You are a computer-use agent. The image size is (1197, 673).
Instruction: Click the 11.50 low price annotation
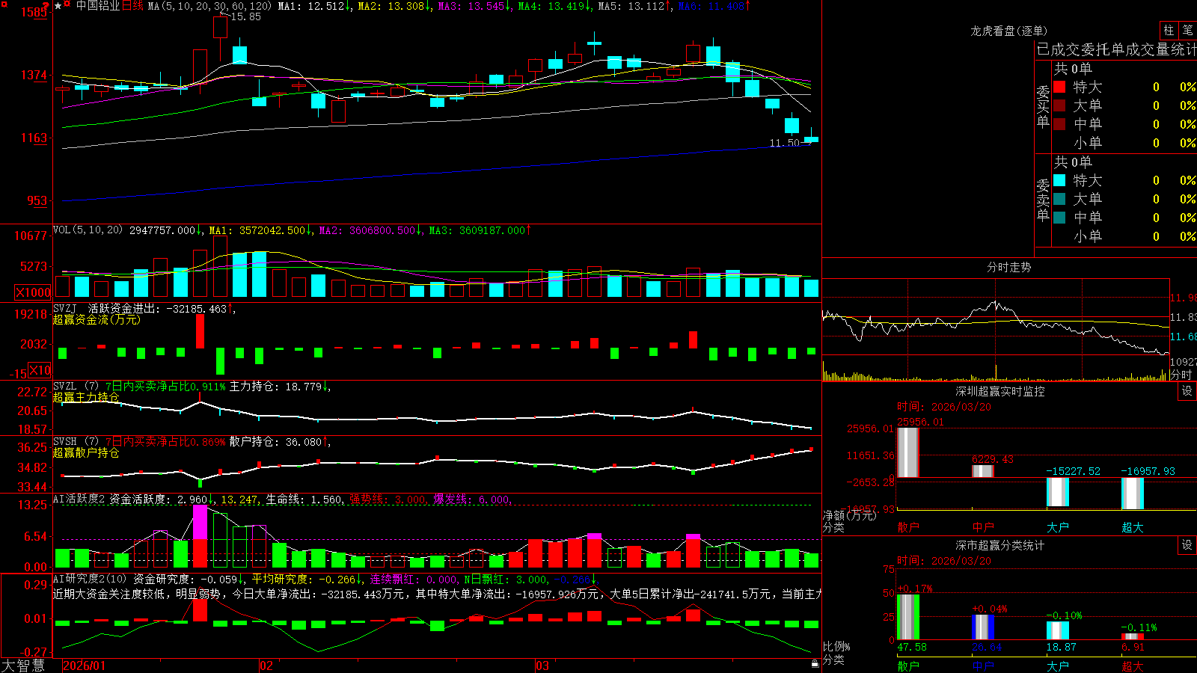pyautogui.click(x=785, y=143)
